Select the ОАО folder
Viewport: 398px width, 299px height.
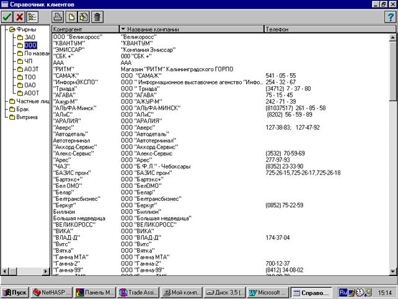tap(27, 85)
